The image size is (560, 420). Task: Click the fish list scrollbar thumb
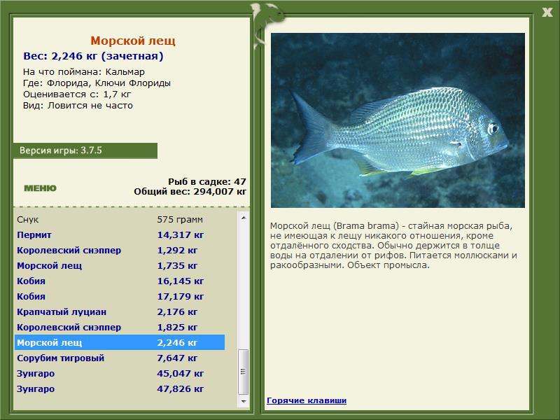(x=243, y=372)
